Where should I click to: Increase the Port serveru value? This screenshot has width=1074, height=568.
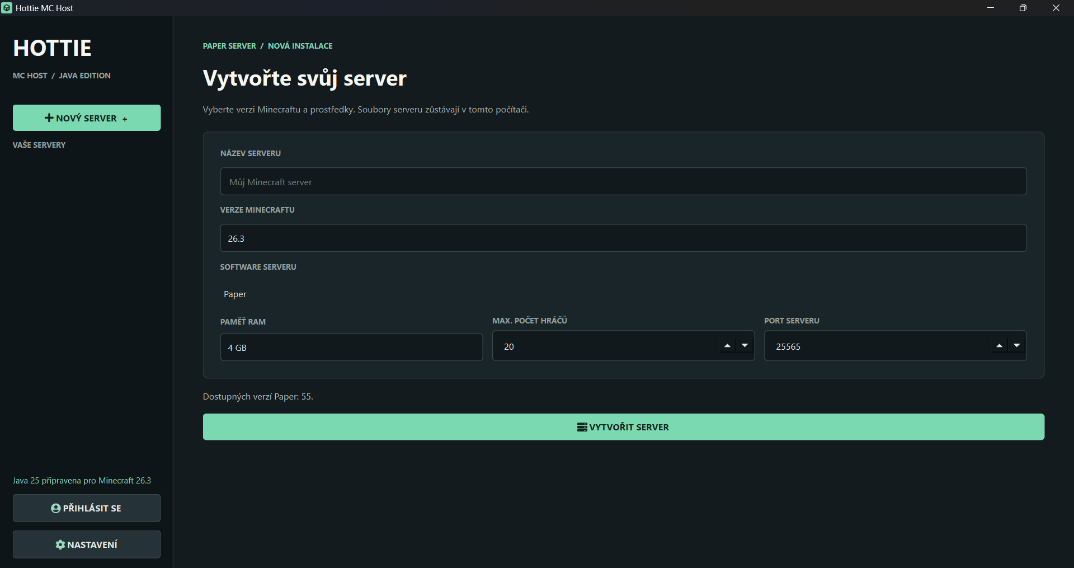tap(999, 346)
